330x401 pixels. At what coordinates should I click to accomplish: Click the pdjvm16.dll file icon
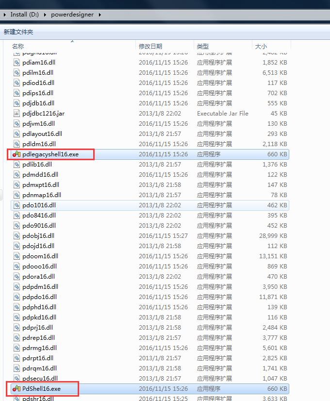(16, 123)
